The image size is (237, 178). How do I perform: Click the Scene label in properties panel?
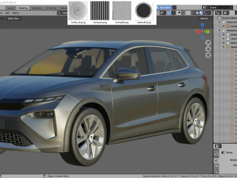pyautogui.click(x=229, y=152)
